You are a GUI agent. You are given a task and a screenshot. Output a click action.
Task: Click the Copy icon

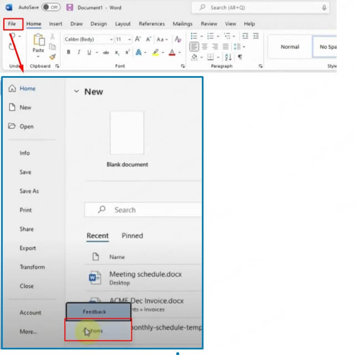[x=53, y=47]
